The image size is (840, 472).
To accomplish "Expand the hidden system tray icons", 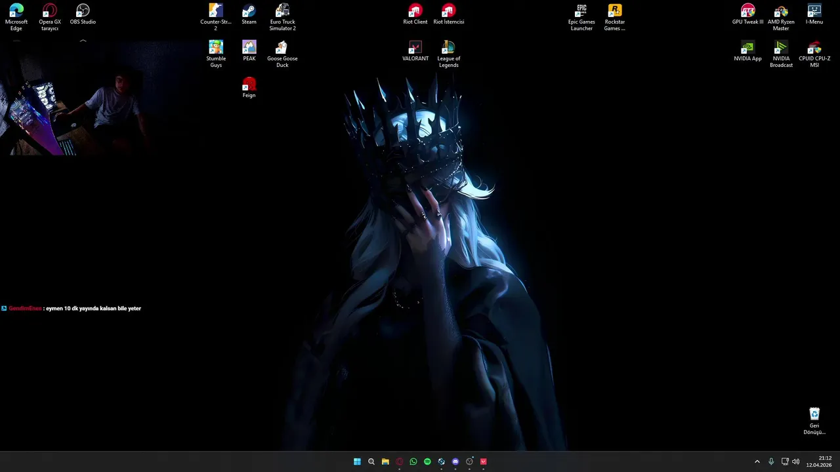I will [x=757, y=462].
